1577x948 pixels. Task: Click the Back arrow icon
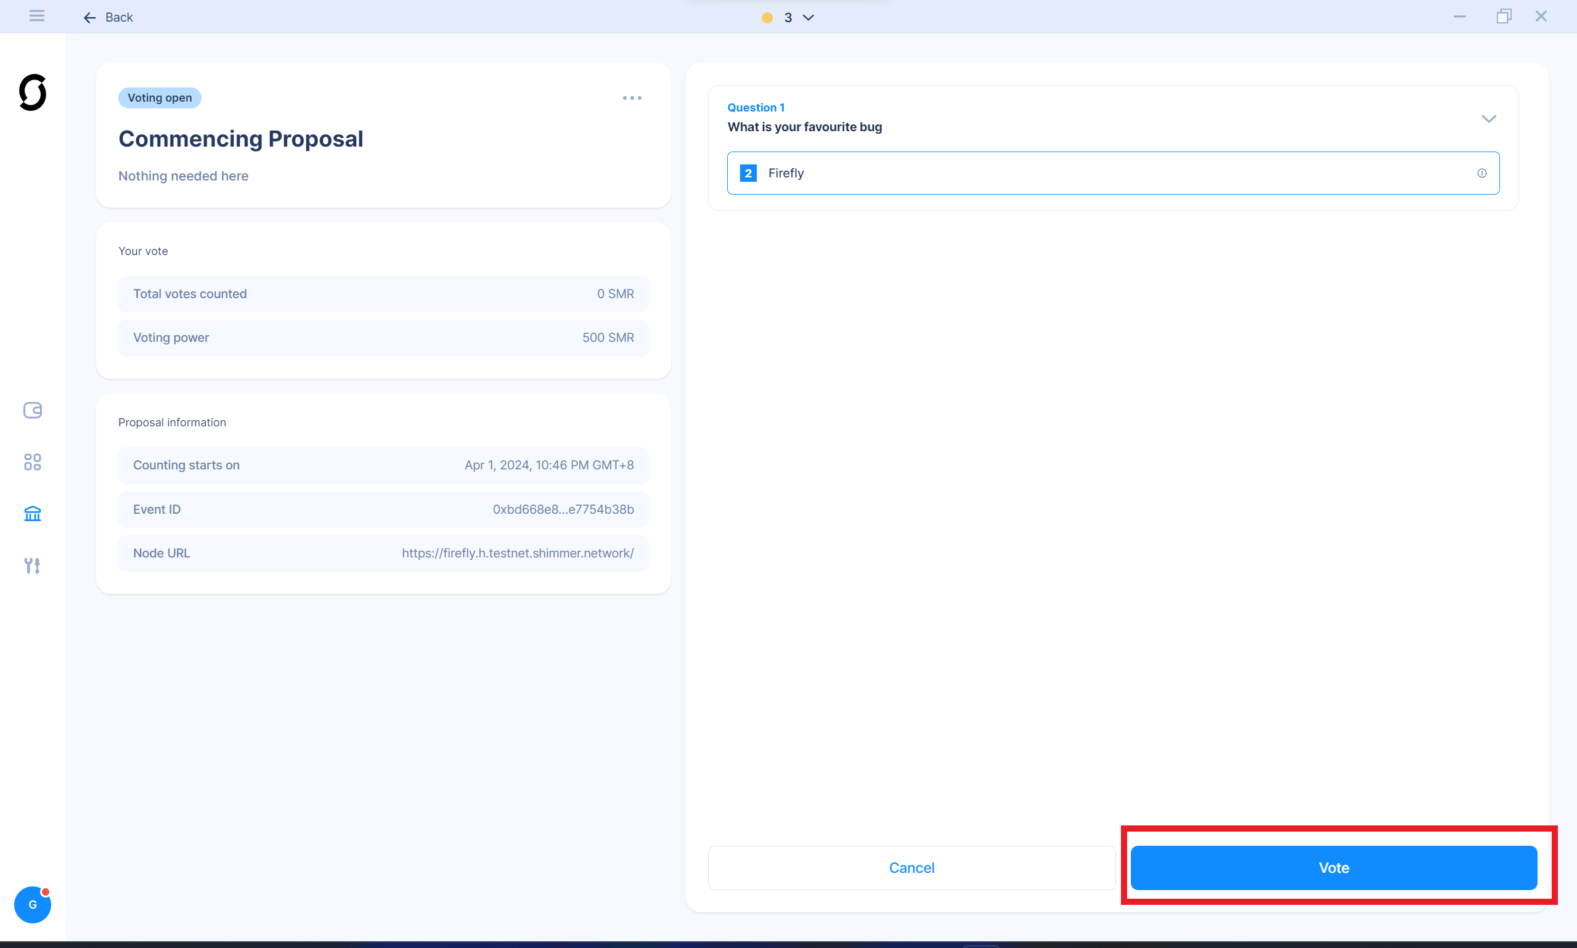89,17
